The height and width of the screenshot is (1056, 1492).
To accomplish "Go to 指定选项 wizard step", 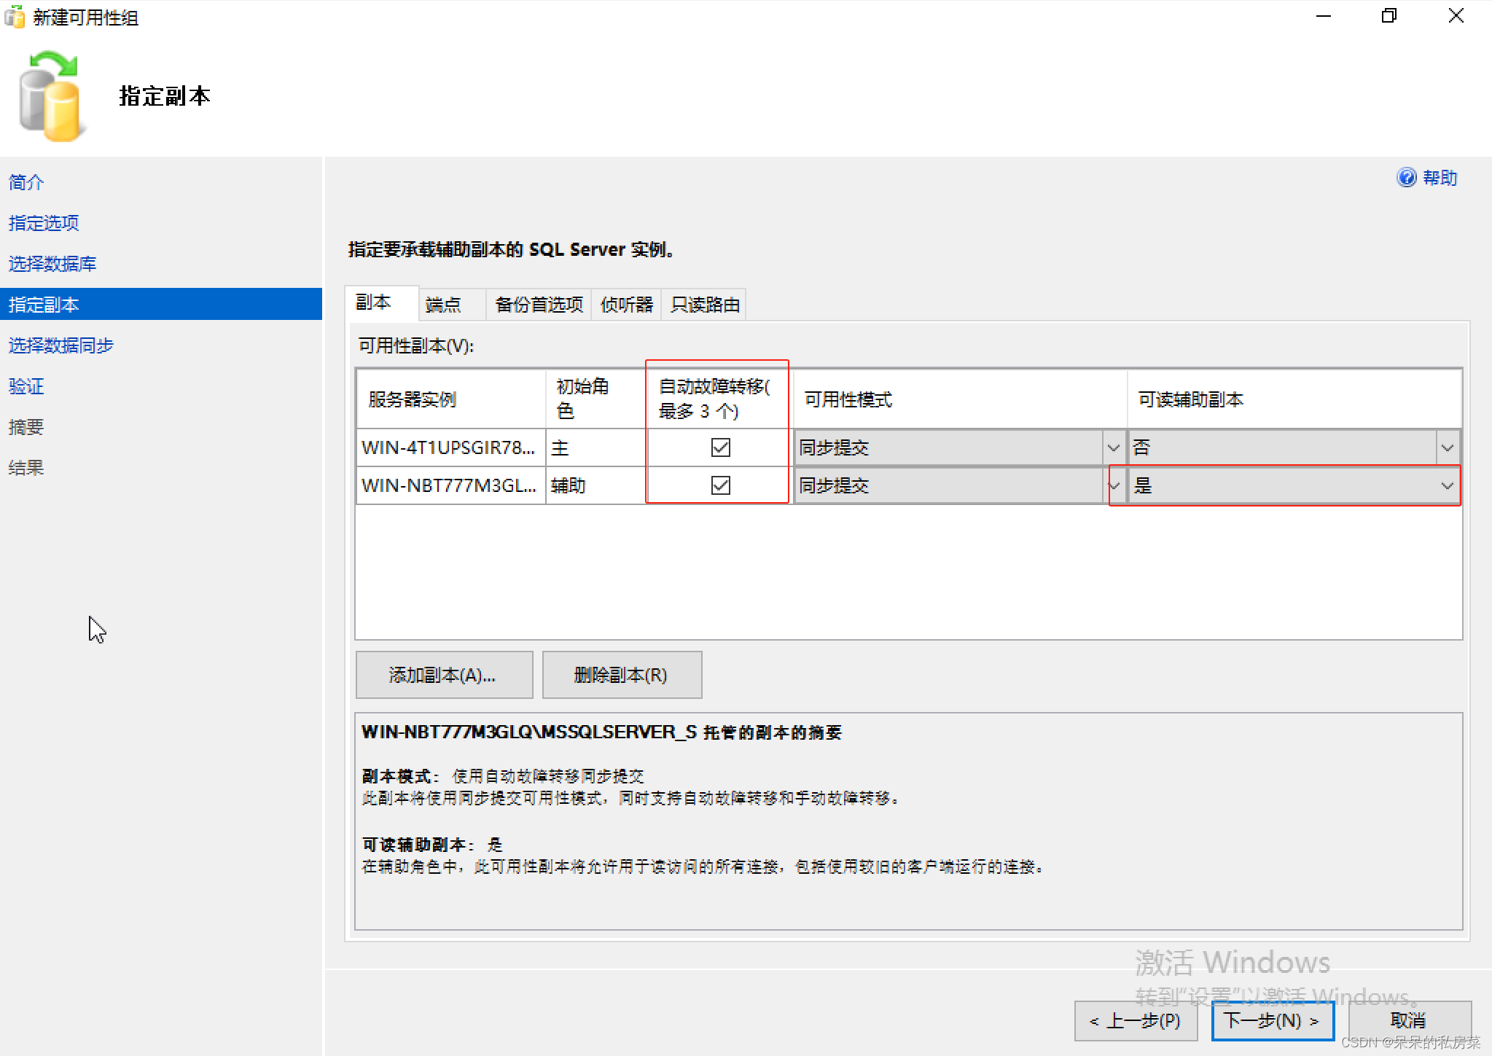I will click(x=44, y=223).
